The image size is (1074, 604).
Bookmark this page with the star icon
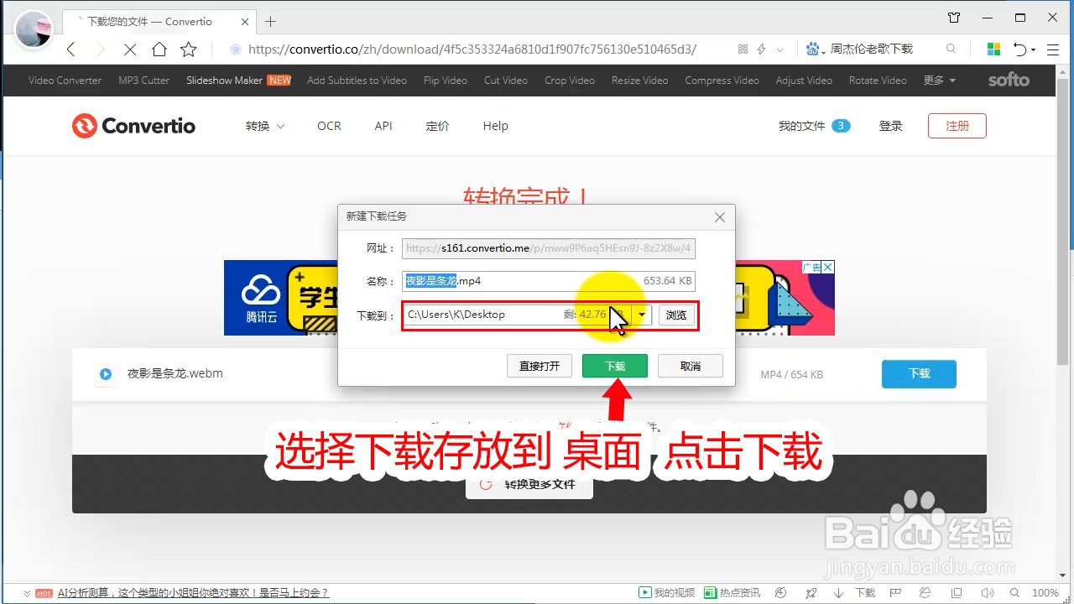(189, 49)
